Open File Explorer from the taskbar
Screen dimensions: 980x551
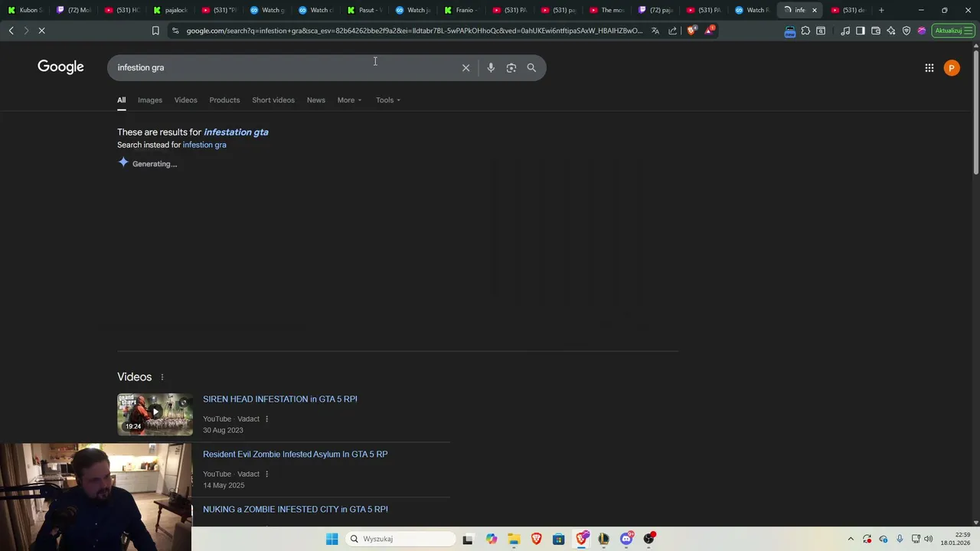click(514, 539)
